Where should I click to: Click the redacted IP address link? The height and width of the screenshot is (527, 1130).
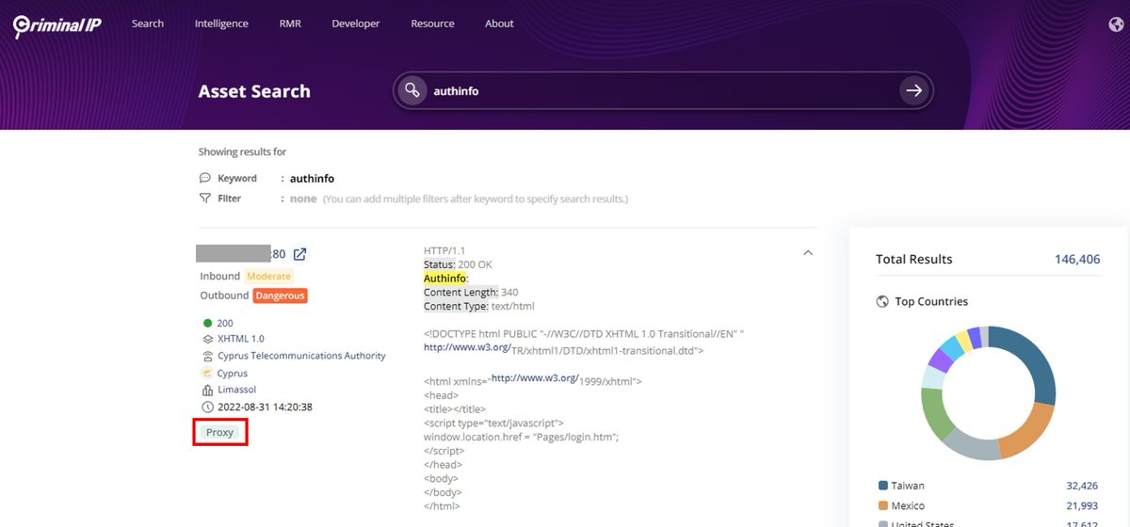[241, 253]
